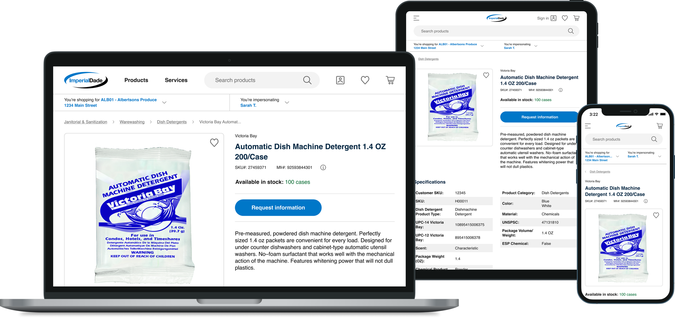Click the info icon beside Mfr# on the phone
Screen dimensions: 675x318
tap(646, 201)
